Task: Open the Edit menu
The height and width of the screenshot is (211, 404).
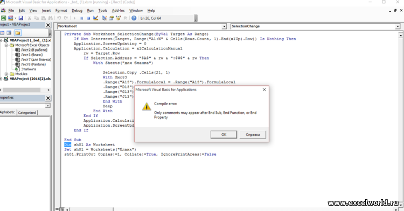Action: 22,11
